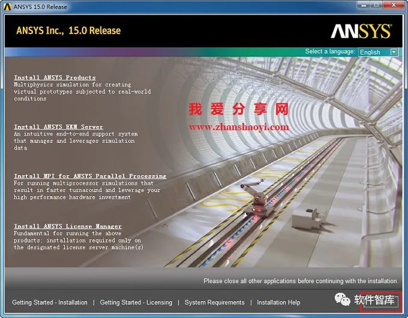This screenshot has height=318, width=408.
Task: Launch Install ANSYS License Manager
Action: click(x=68, y=226)
